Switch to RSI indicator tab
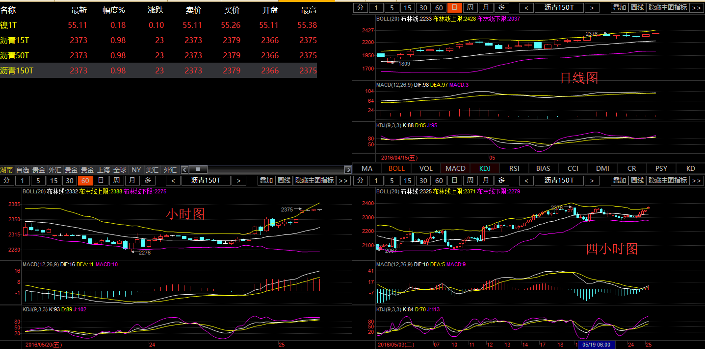Image resolution: width=705 pixels, height=349 pixels. pos(514,168)
